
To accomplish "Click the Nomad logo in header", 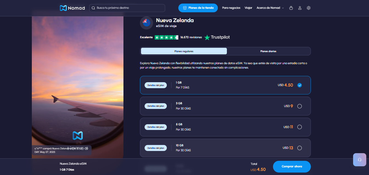I will pos(72,8).
